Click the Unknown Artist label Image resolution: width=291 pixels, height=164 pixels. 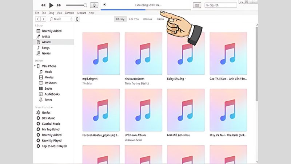point(133,140)
